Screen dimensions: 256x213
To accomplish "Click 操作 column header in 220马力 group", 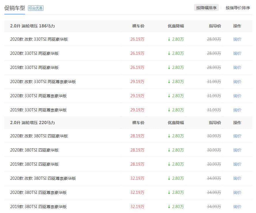I will [x=237, y=123].
